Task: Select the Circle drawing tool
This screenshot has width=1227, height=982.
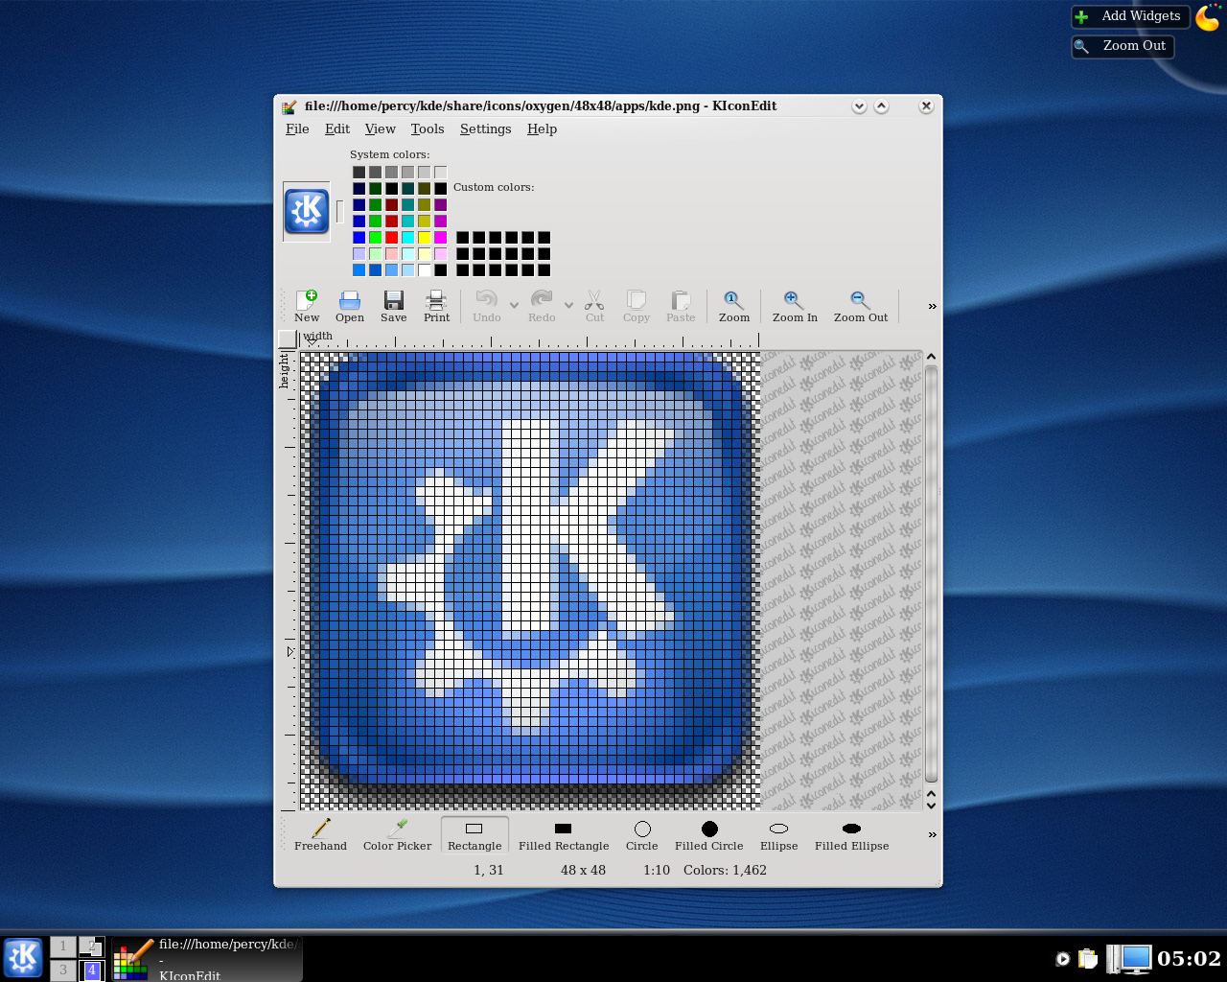Action: pyautogui.click(x=641, y=834)
